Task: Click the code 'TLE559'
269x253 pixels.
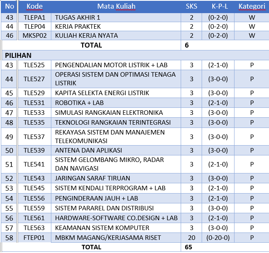Action: pos(34,208)
